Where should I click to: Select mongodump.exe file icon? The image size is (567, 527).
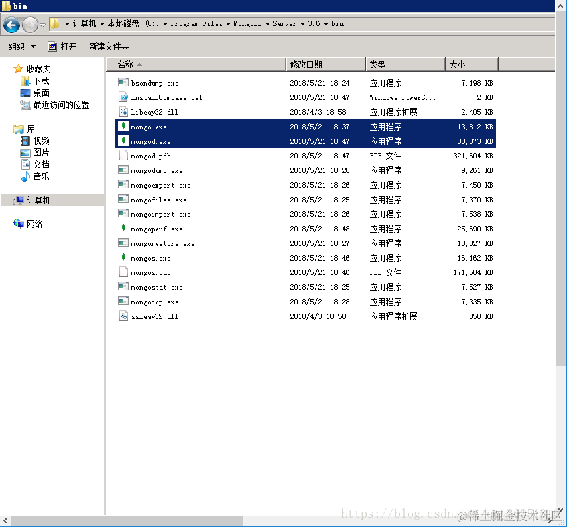click(x=123, y=170)
